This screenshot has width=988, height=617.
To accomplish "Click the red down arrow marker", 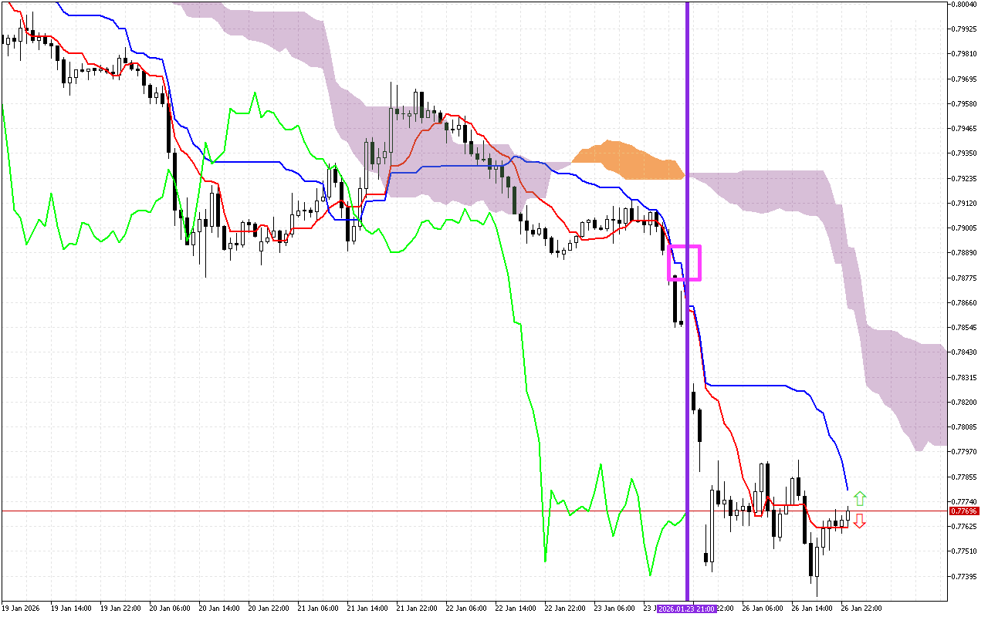I will pos(860,521).
